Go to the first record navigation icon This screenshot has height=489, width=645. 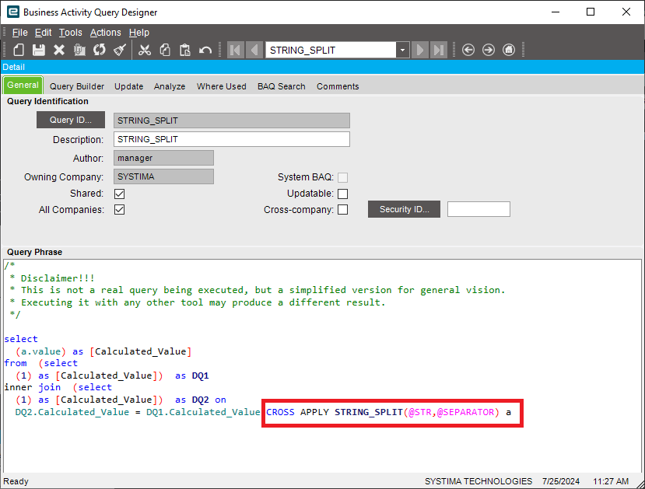[236, 50]
